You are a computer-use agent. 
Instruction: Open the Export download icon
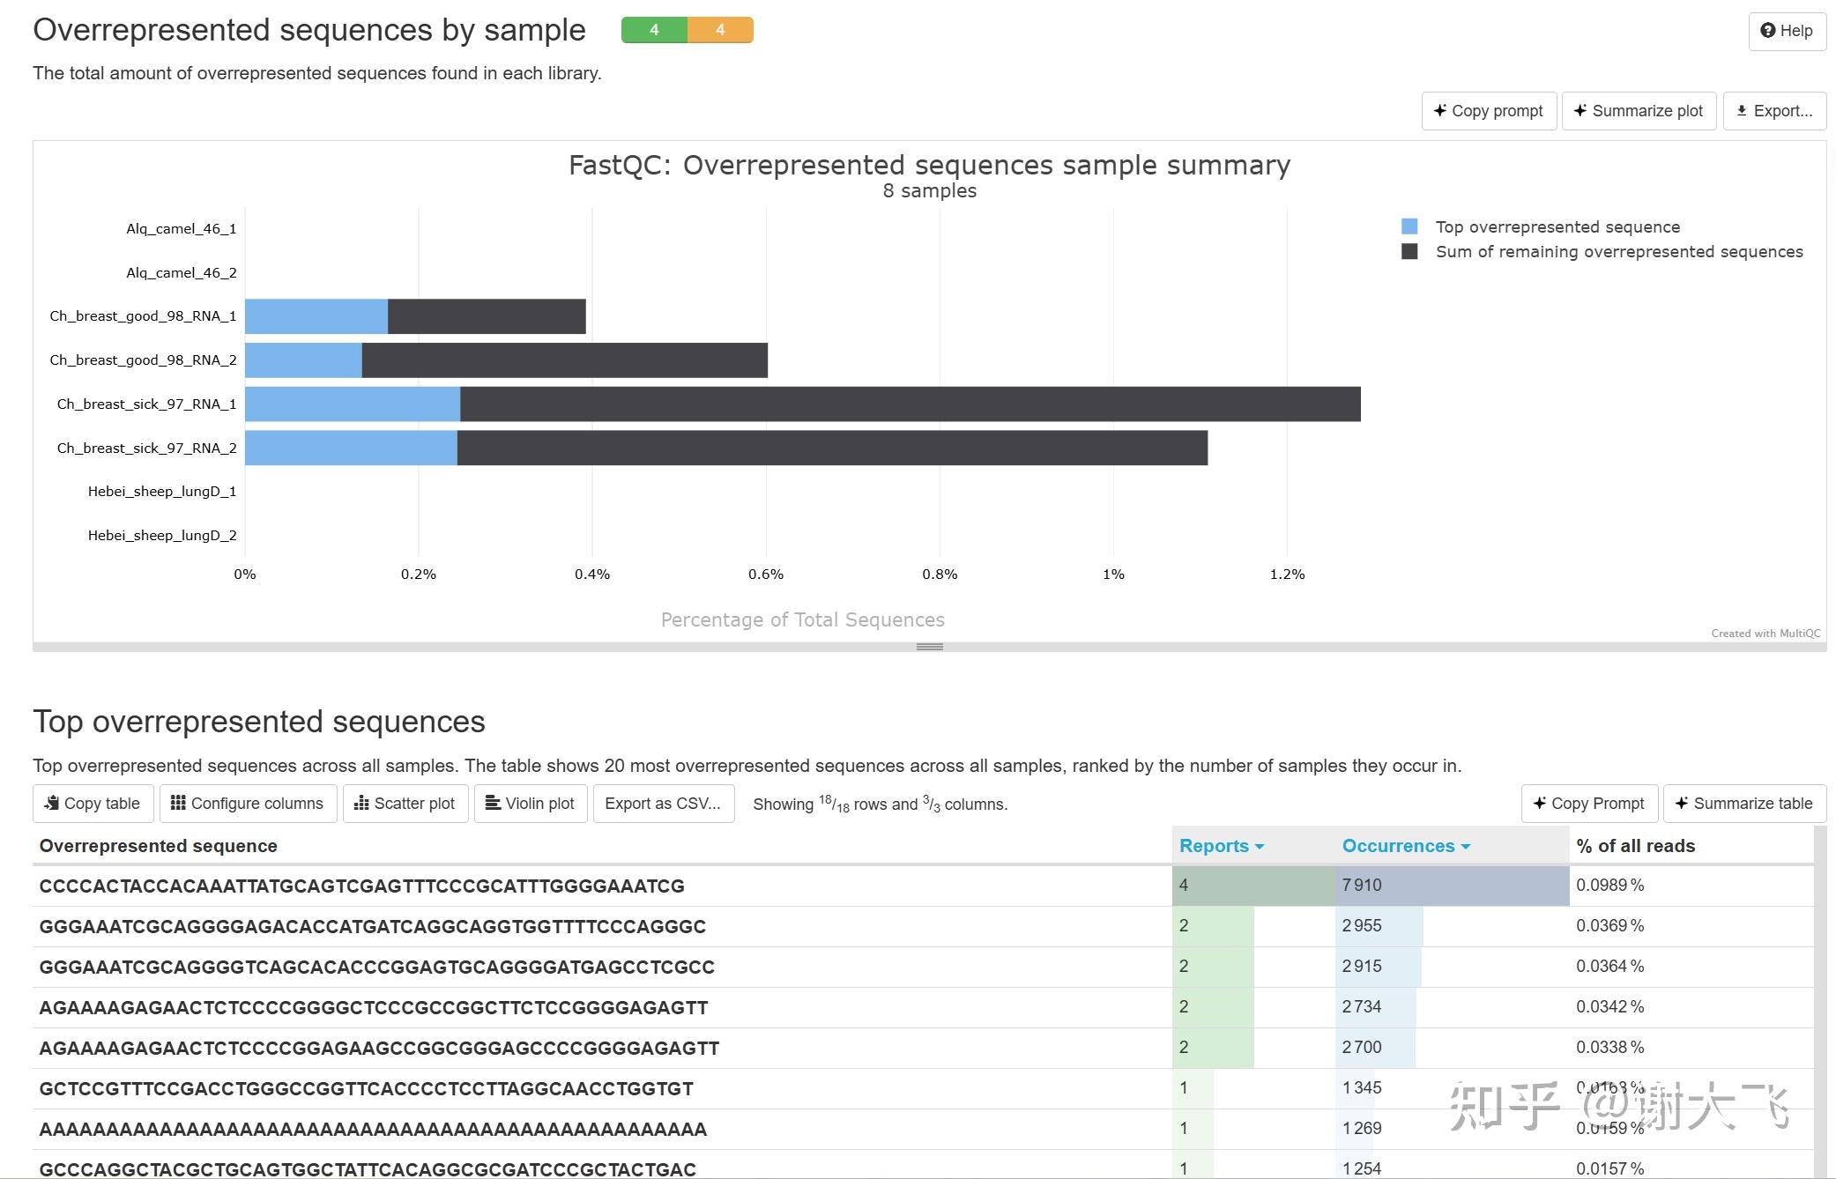pyautogui.click(x=1741, y=110)
